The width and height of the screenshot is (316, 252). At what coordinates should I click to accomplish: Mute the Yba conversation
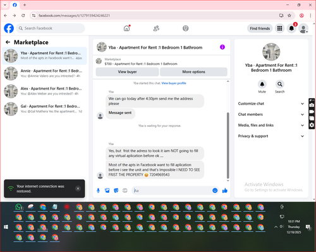[262, 84]
